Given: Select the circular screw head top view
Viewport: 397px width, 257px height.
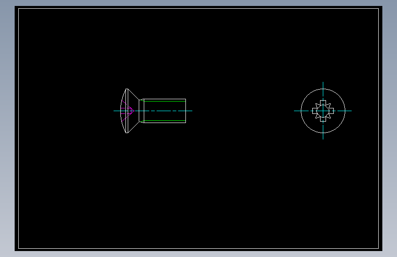Looking at the screenshot, I should tap(323, 111).
